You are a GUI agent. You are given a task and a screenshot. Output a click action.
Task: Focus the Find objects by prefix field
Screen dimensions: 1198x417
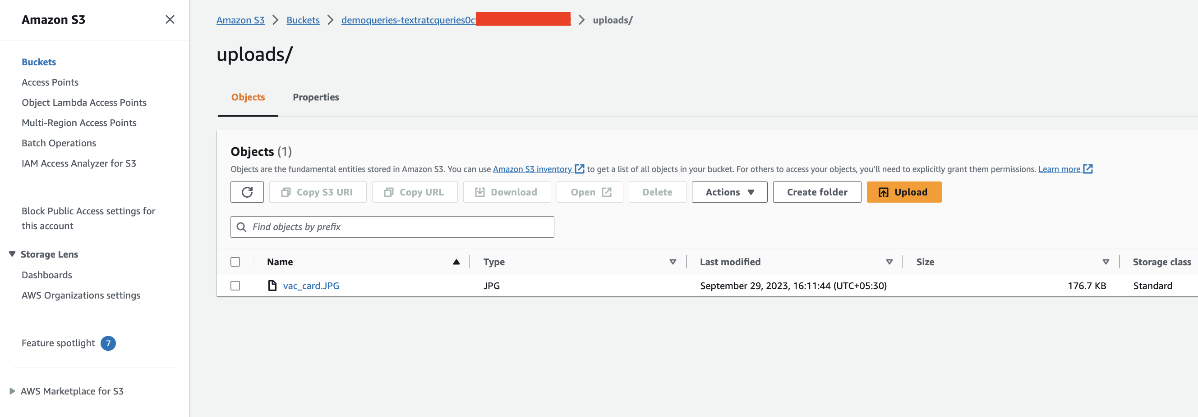[x=392, y=227]
